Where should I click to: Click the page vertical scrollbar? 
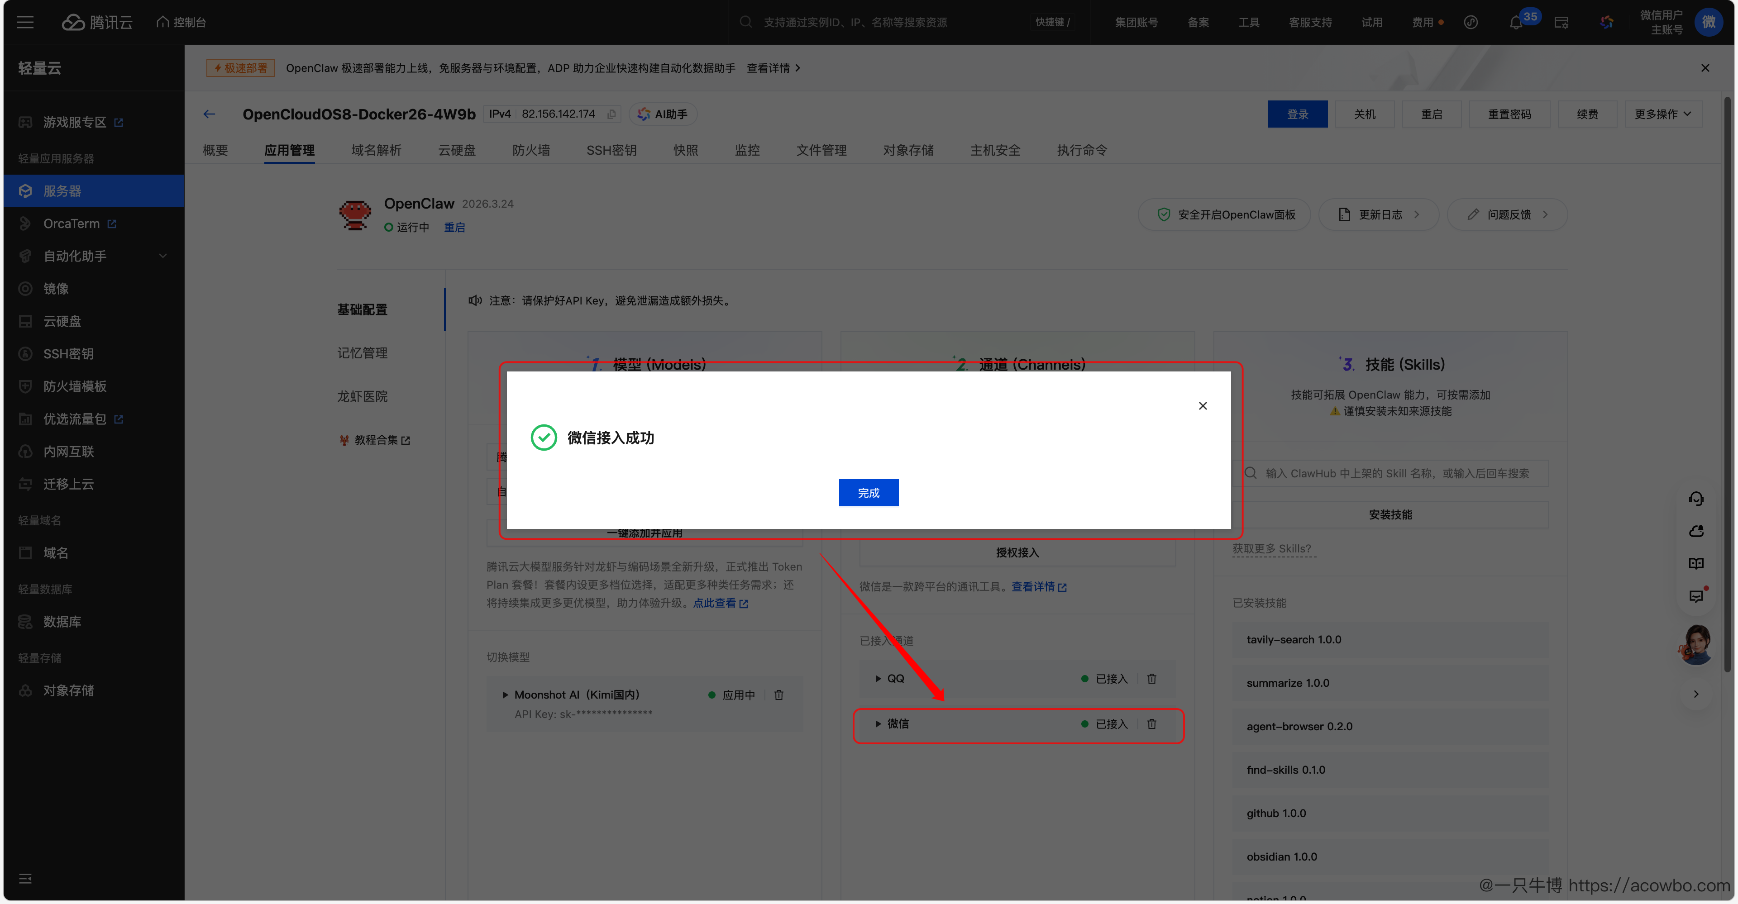point(1728,385)
